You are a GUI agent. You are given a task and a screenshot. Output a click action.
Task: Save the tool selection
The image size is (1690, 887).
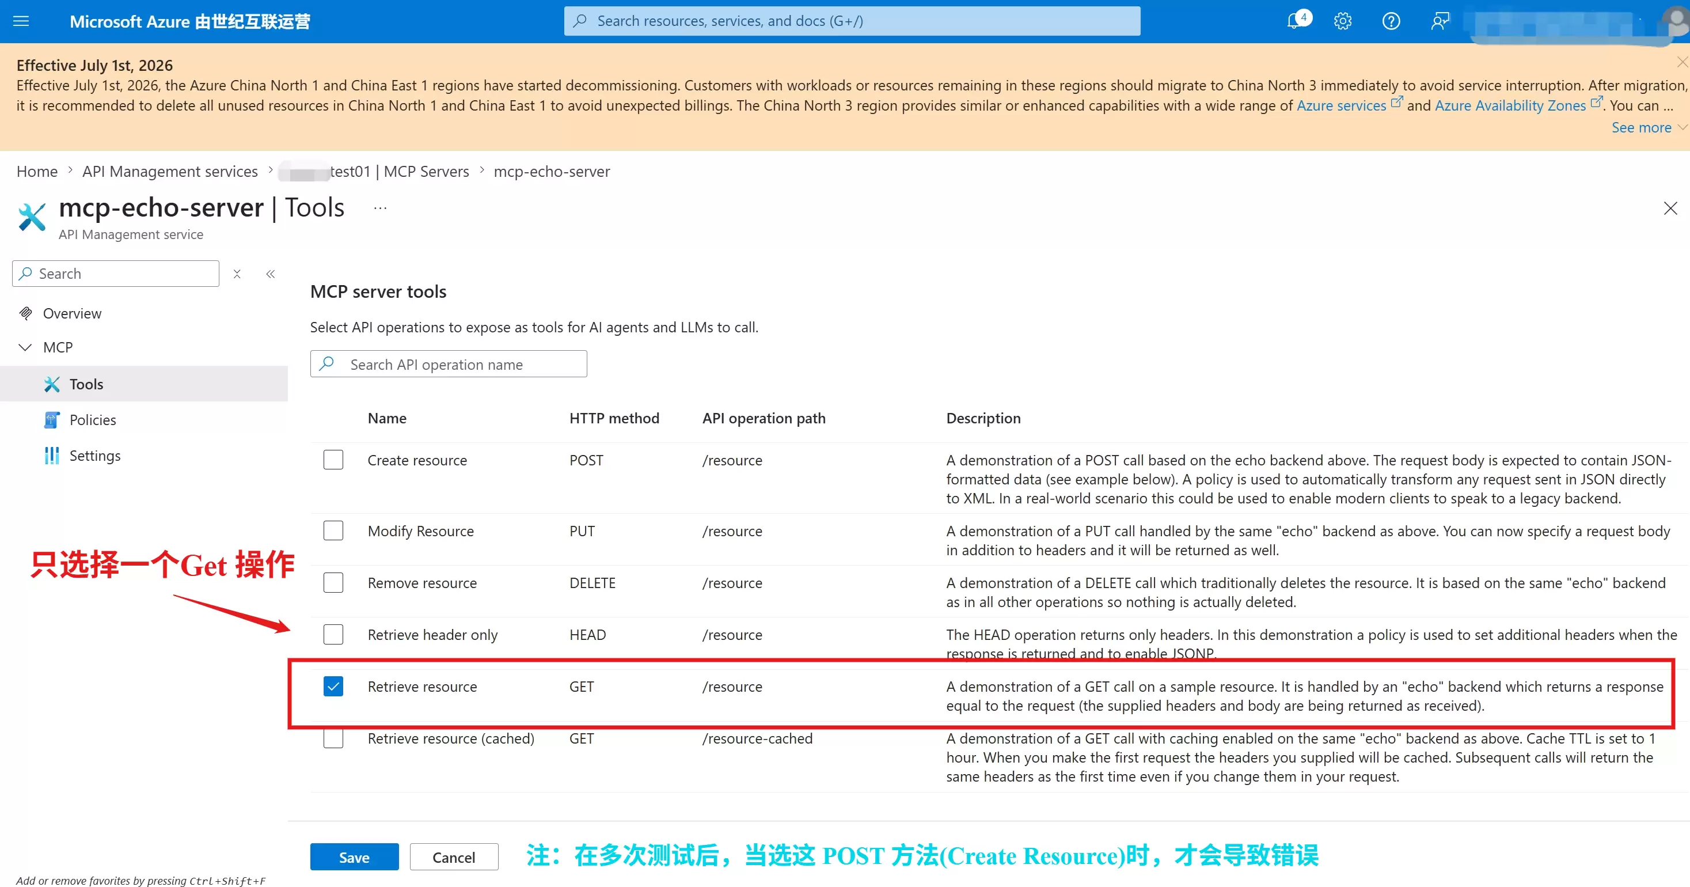[354, 857]
